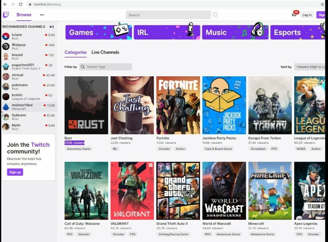Screen dimensions: 328x242
Task: Click the Sign up button in community card
Action: [x=15, y=172]
